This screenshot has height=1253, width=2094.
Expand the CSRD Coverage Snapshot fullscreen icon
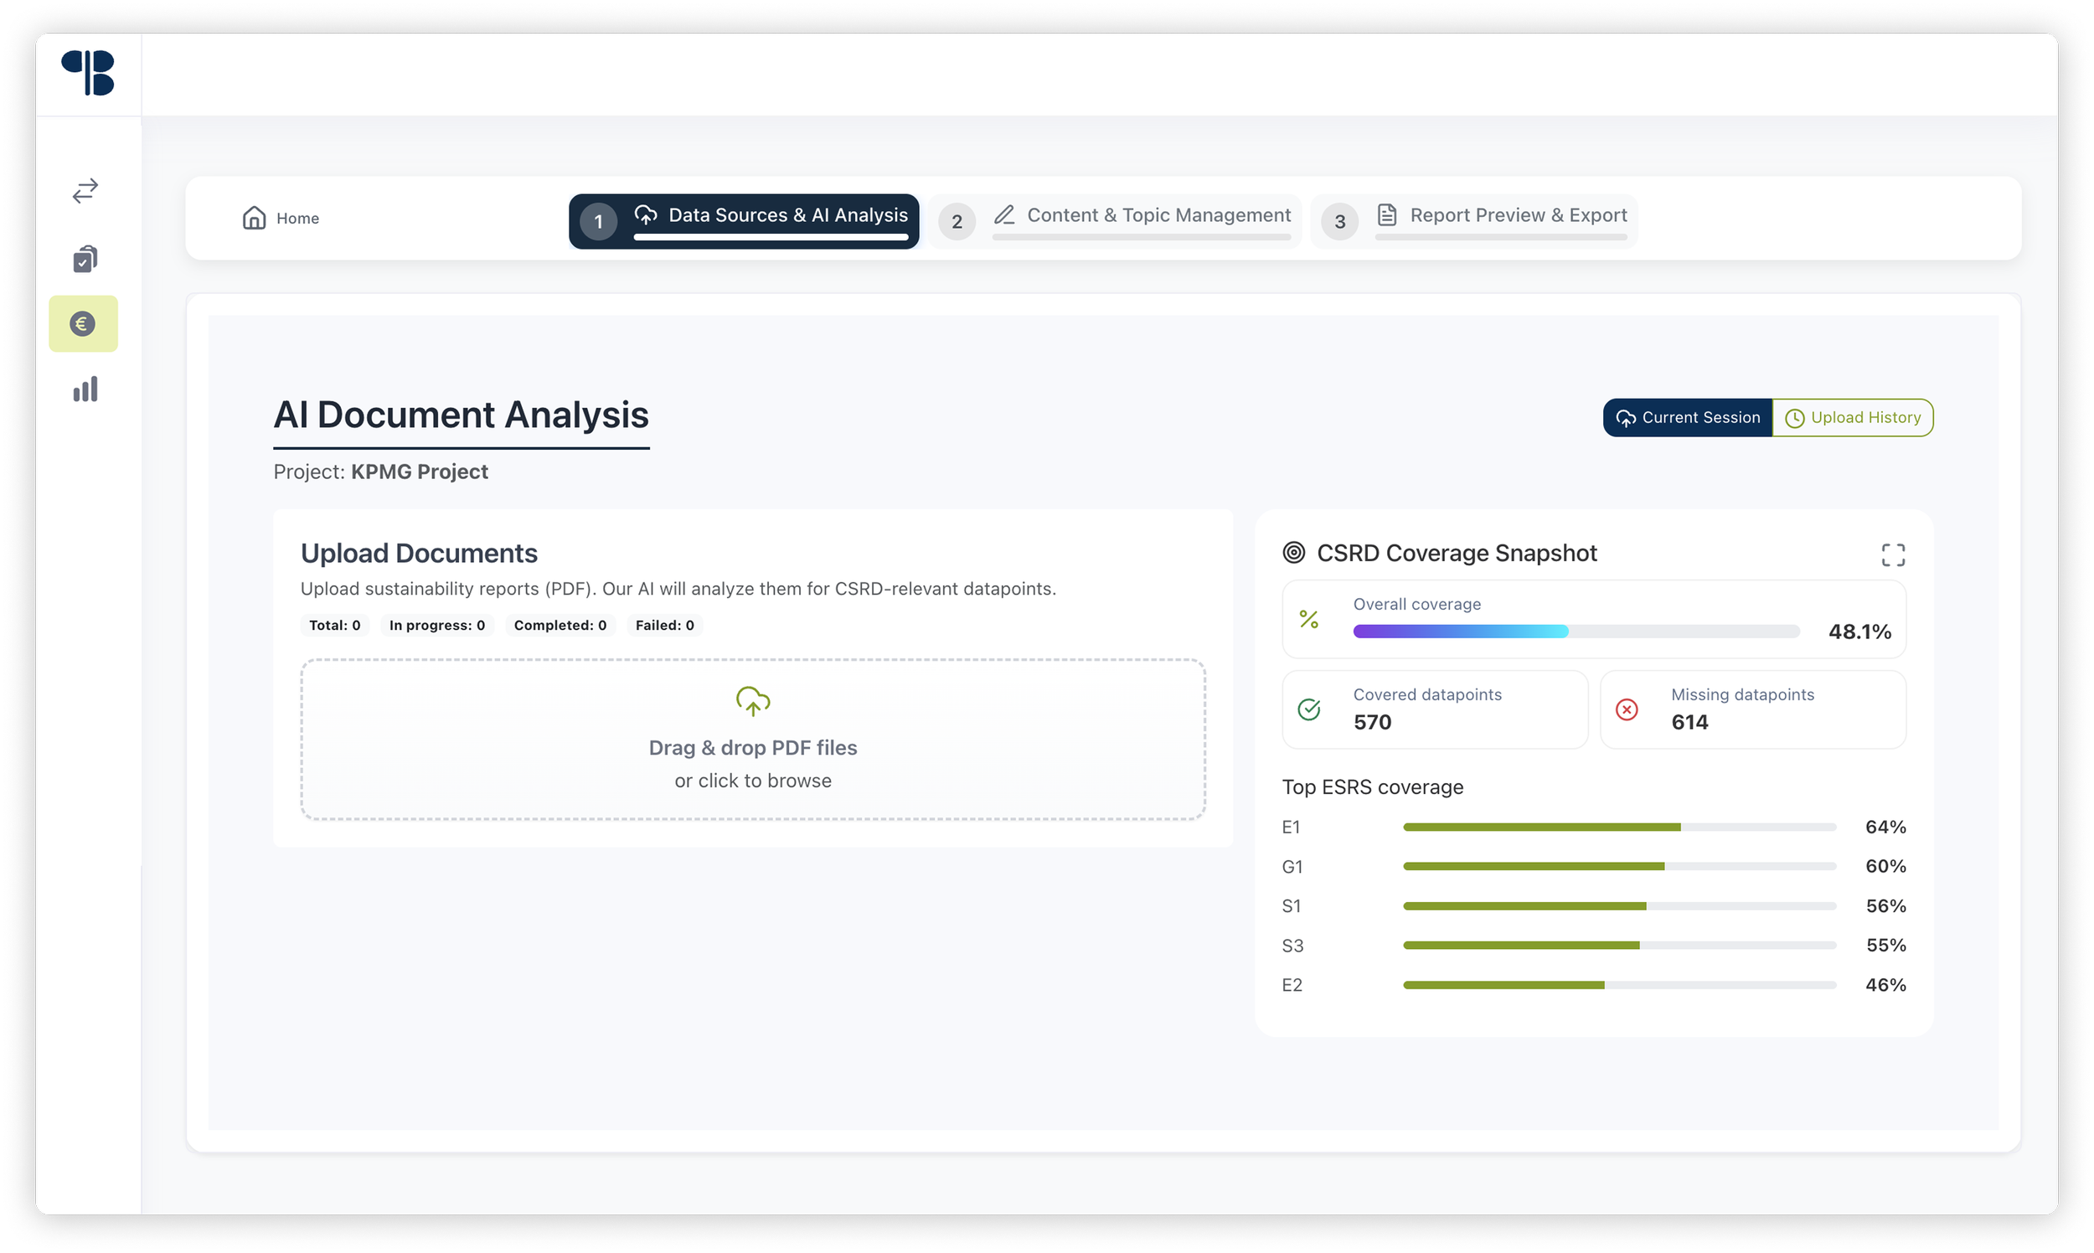click(1893, 554)
